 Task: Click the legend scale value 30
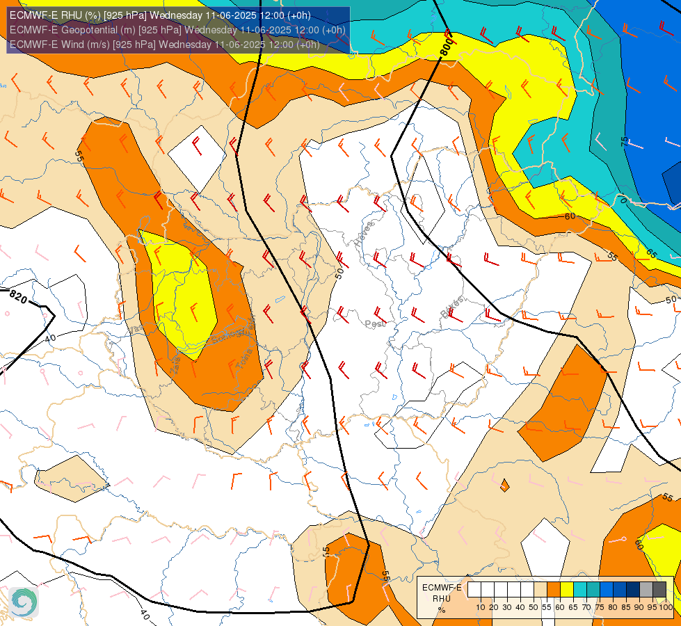click(x=507, y=607)
